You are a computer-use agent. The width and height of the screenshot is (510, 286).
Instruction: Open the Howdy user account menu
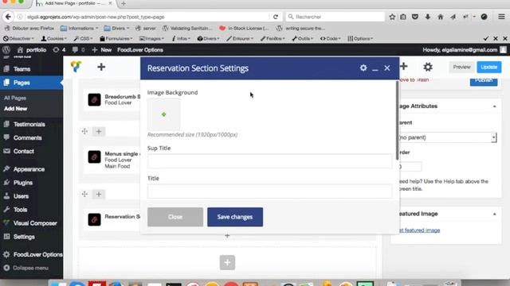(465, 50)
